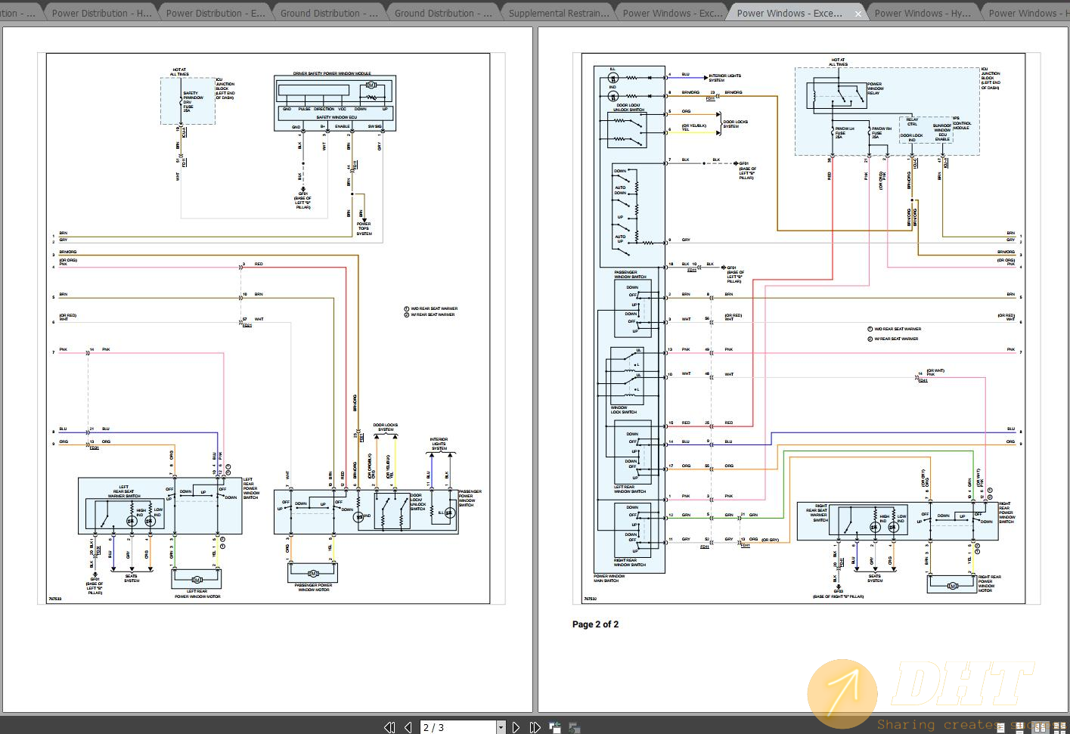
Task: Select two-page facing layout icon
Action: [x=1041, y=727]
